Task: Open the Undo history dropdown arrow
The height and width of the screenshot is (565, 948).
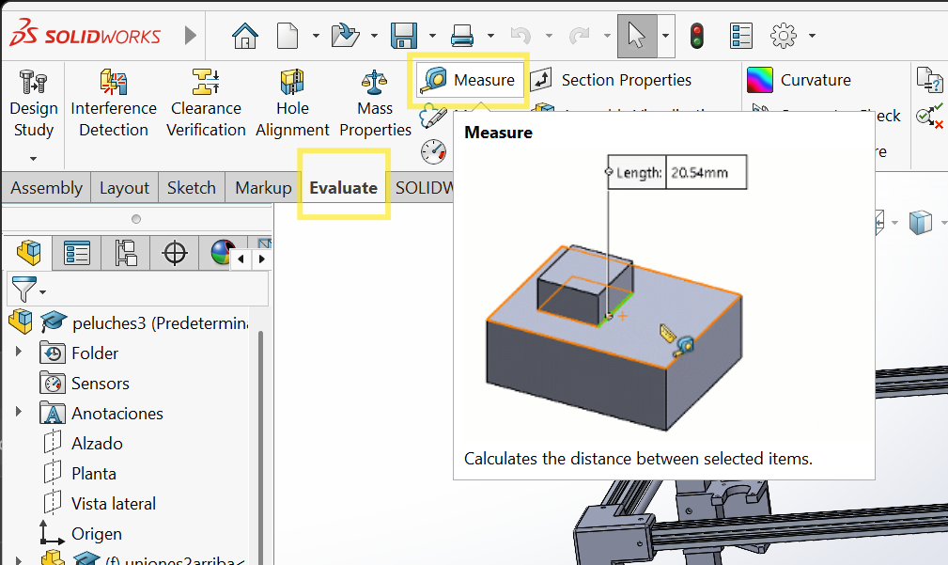Action: [549, 36]
